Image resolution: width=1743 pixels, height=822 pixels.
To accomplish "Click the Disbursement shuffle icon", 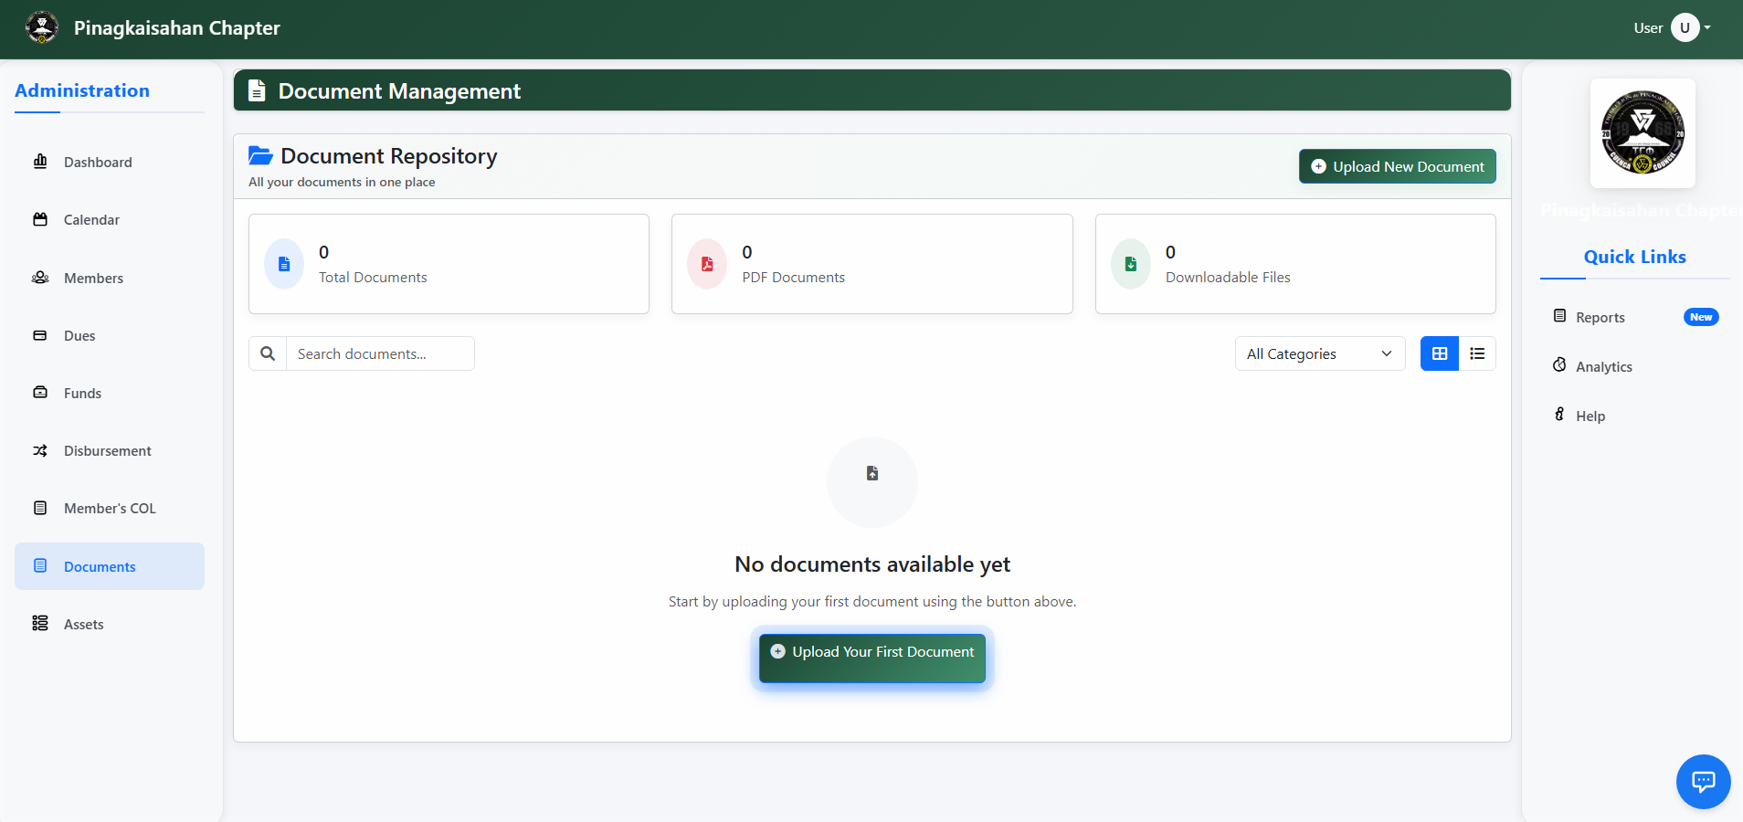I will 40,450.
